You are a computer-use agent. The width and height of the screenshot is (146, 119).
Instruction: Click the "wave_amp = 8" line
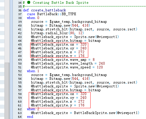click(x=63, y=60)
